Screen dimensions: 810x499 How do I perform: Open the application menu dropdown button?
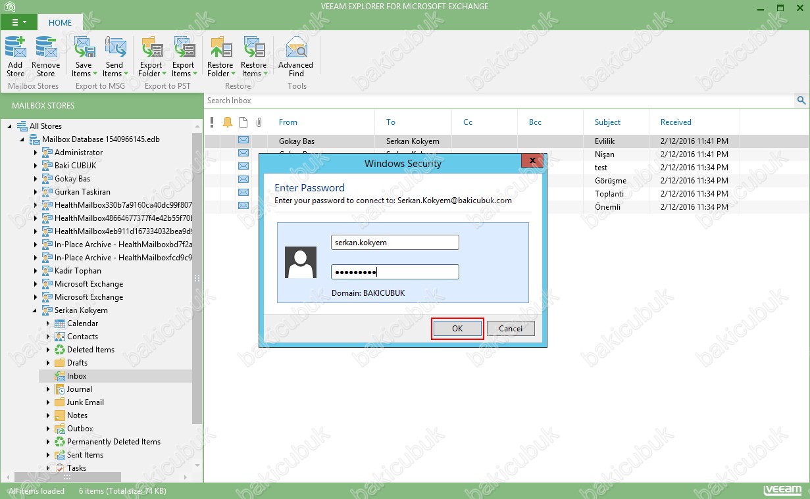click(x=18, y=22)
